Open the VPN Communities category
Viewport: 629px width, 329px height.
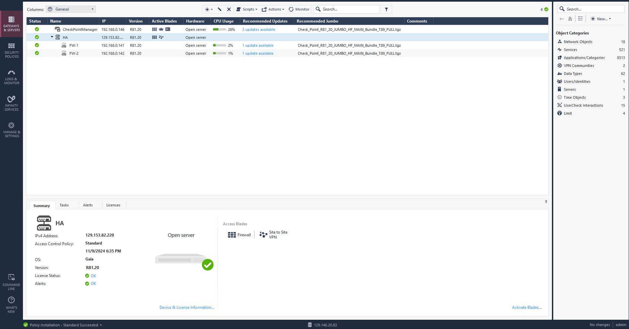[x=591, y=66]
